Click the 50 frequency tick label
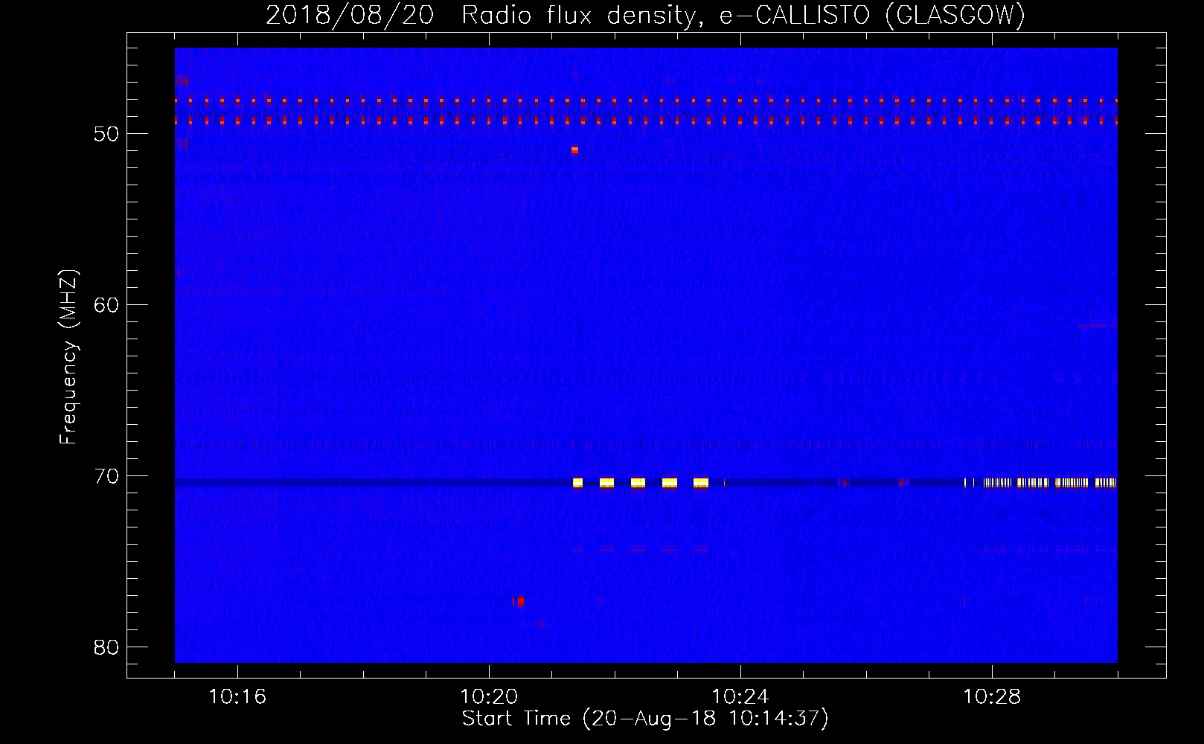Screen dimensions: 1204x744 tap(106, 134)
